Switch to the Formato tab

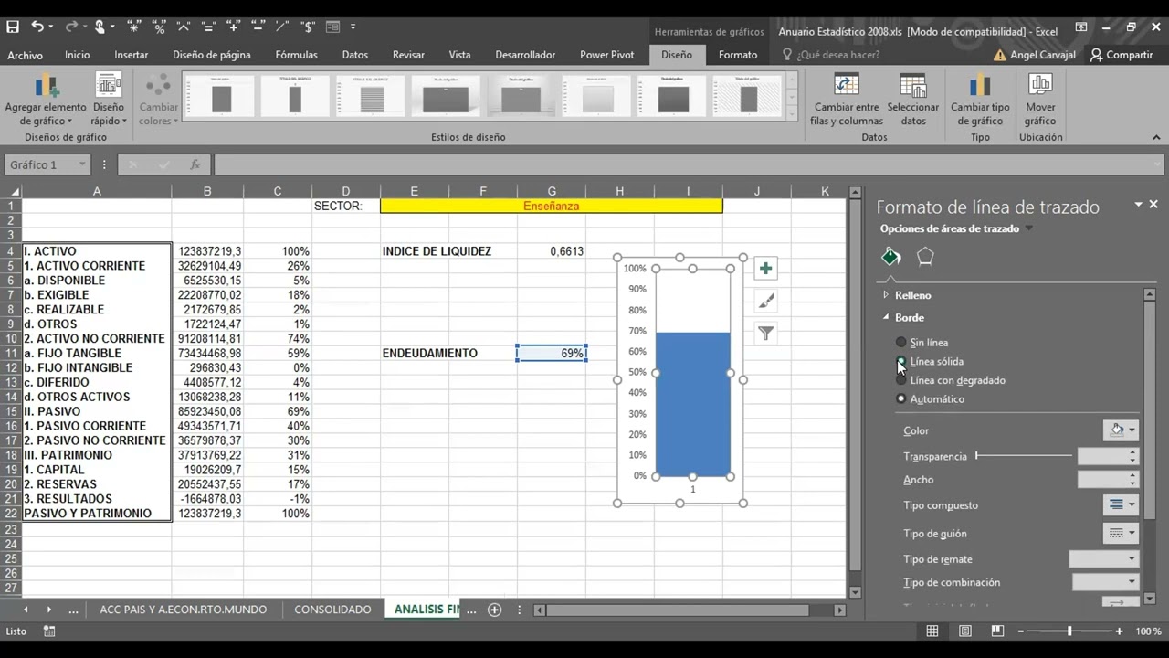pos(737,55)
